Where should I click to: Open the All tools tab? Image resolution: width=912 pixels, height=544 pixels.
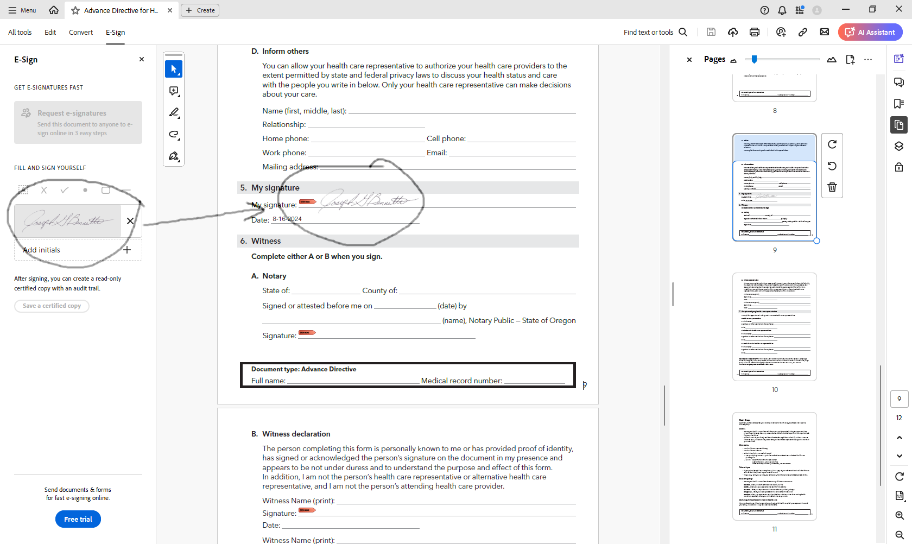(x=20, y=32)
